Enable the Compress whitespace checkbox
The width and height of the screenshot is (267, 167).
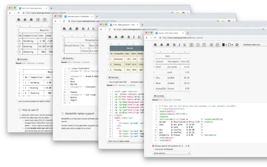pos(153,149)
